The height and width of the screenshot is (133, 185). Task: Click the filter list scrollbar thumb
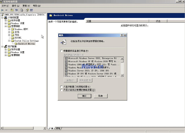122,61
